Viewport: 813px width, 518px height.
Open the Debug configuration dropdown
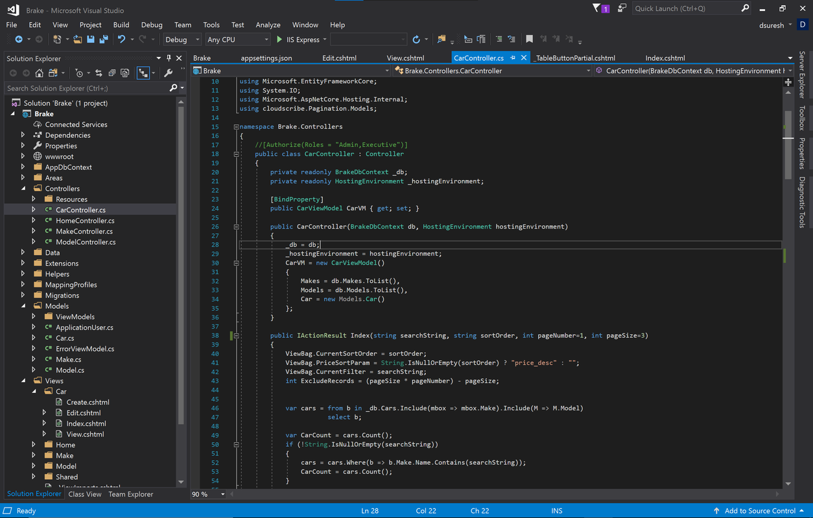tap(182, 39)
